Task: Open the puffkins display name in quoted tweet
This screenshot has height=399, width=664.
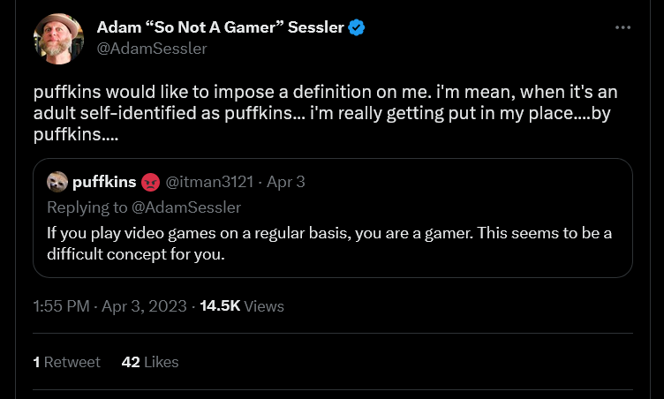Action: click(x=104, y=182)
